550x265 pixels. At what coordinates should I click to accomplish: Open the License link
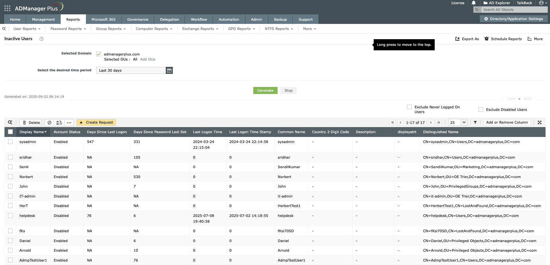coord(458,3)
